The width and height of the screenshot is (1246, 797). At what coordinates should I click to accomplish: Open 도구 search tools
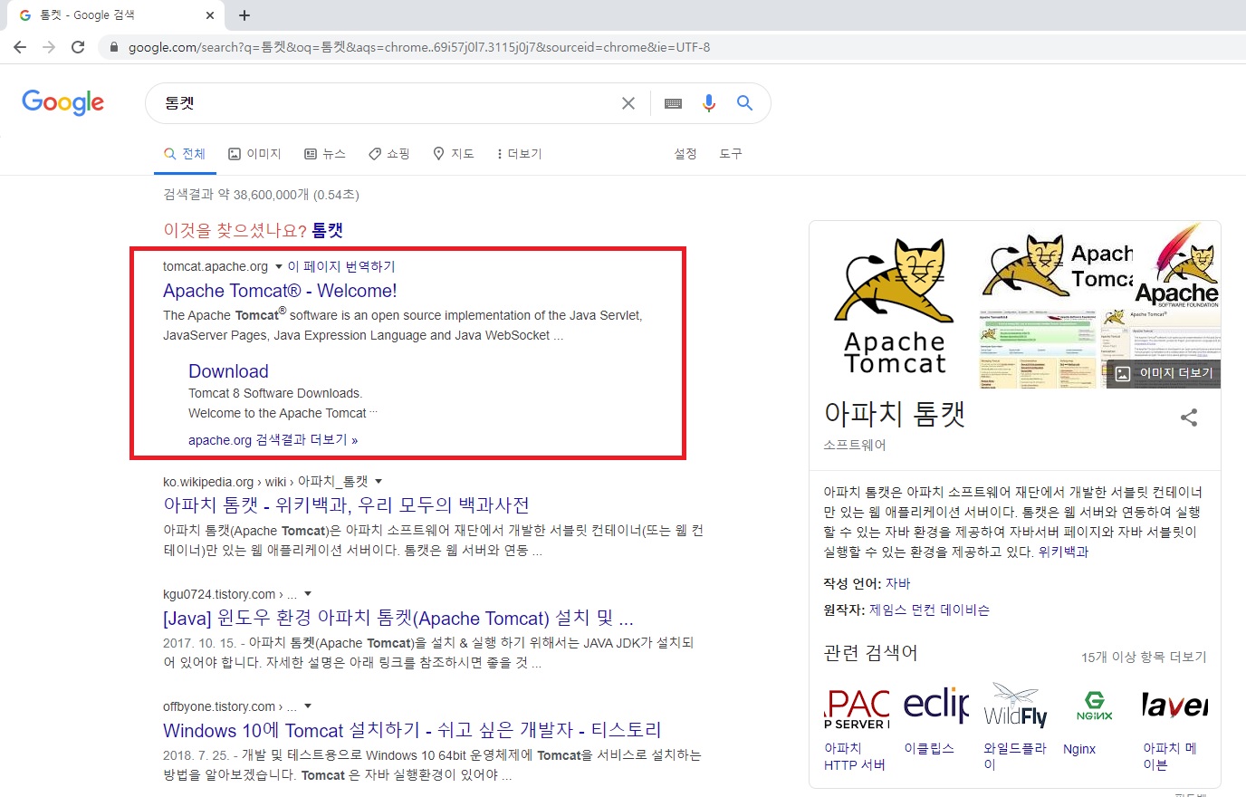pyautogui.click(x=731, y=154)
